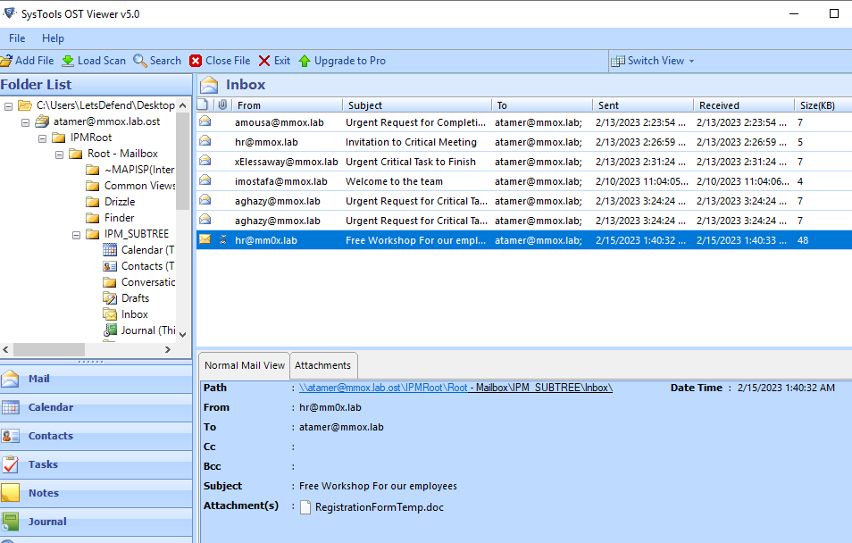The height and width of the screenshot is (543, 852).
Task: Select the Contacts navigation pane section
Action: pos(50,436)
